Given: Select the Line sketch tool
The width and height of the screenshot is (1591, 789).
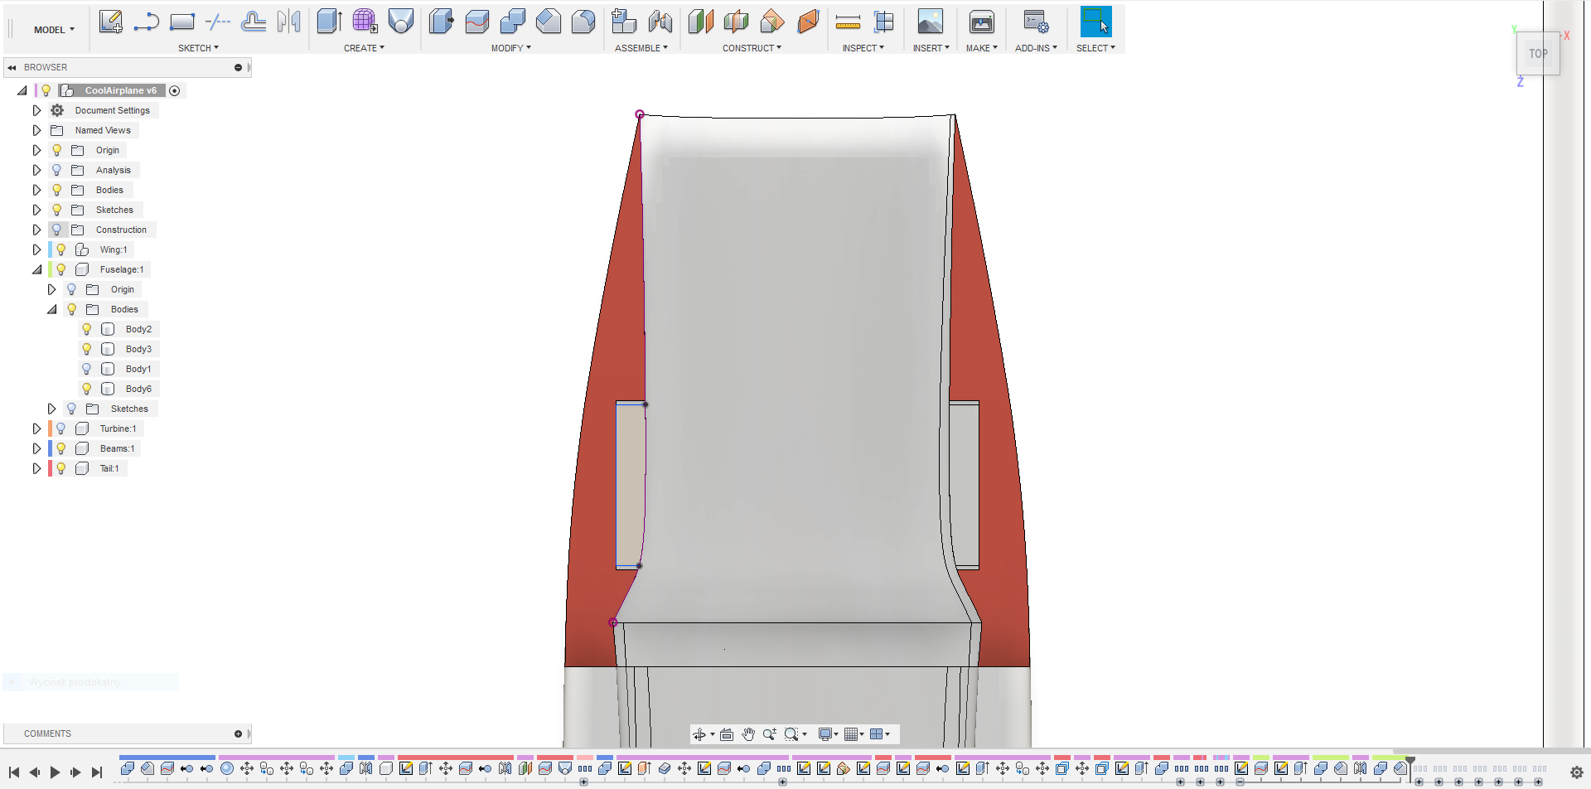Looking at the screenshot, I should [147, 22].
